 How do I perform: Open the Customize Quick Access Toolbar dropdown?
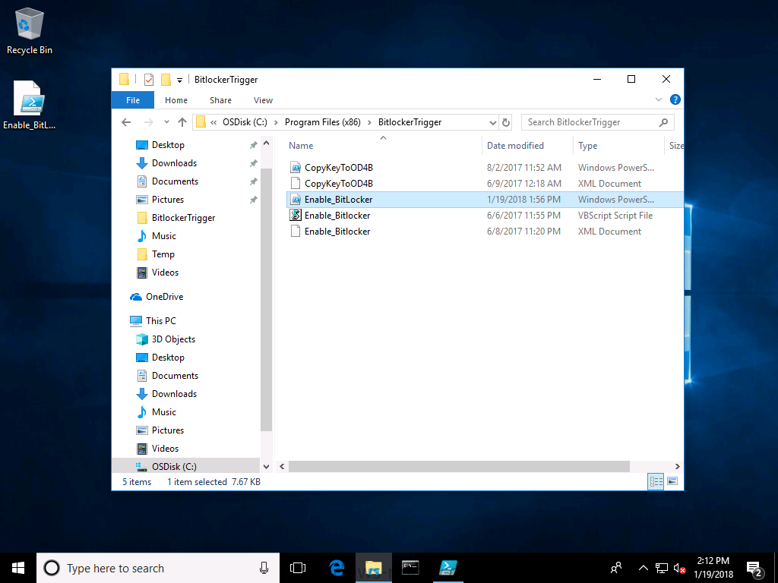click(x=179, y=80)
